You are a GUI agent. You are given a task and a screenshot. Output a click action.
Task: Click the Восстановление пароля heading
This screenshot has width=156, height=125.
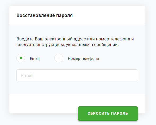click(x=45, y=15)
